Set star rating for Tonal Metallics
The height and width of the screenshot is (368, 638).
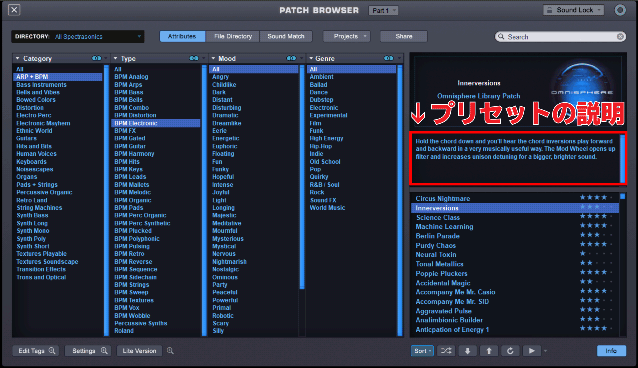tap(596, 264)
